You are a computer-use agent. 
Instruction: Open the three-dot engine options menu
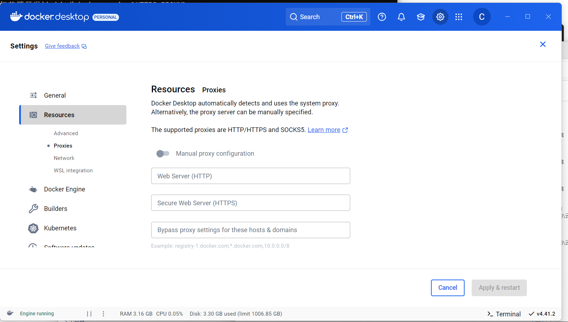click(x=103, y=314)
